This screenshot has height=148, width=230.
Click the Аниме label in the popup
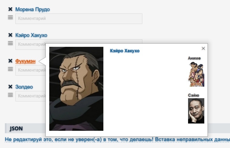point(194,58)
